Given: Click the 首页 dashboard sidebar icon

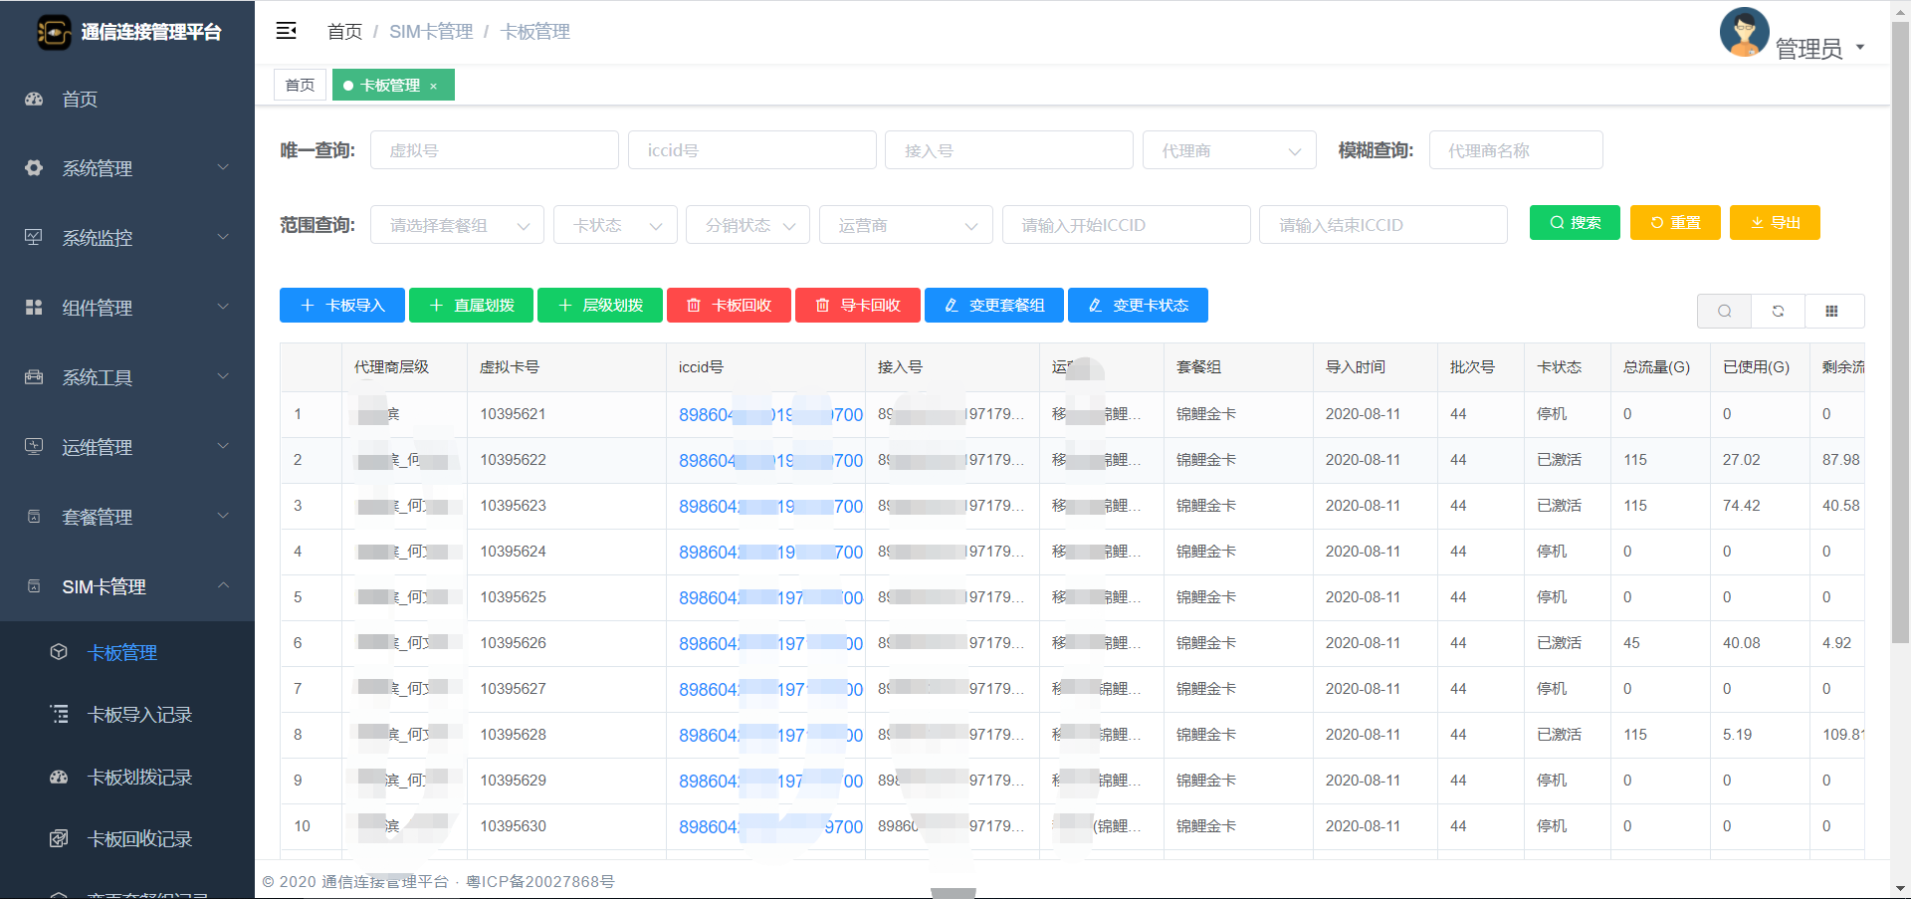Looking at the screenshot, I should [x=34, y=99].
